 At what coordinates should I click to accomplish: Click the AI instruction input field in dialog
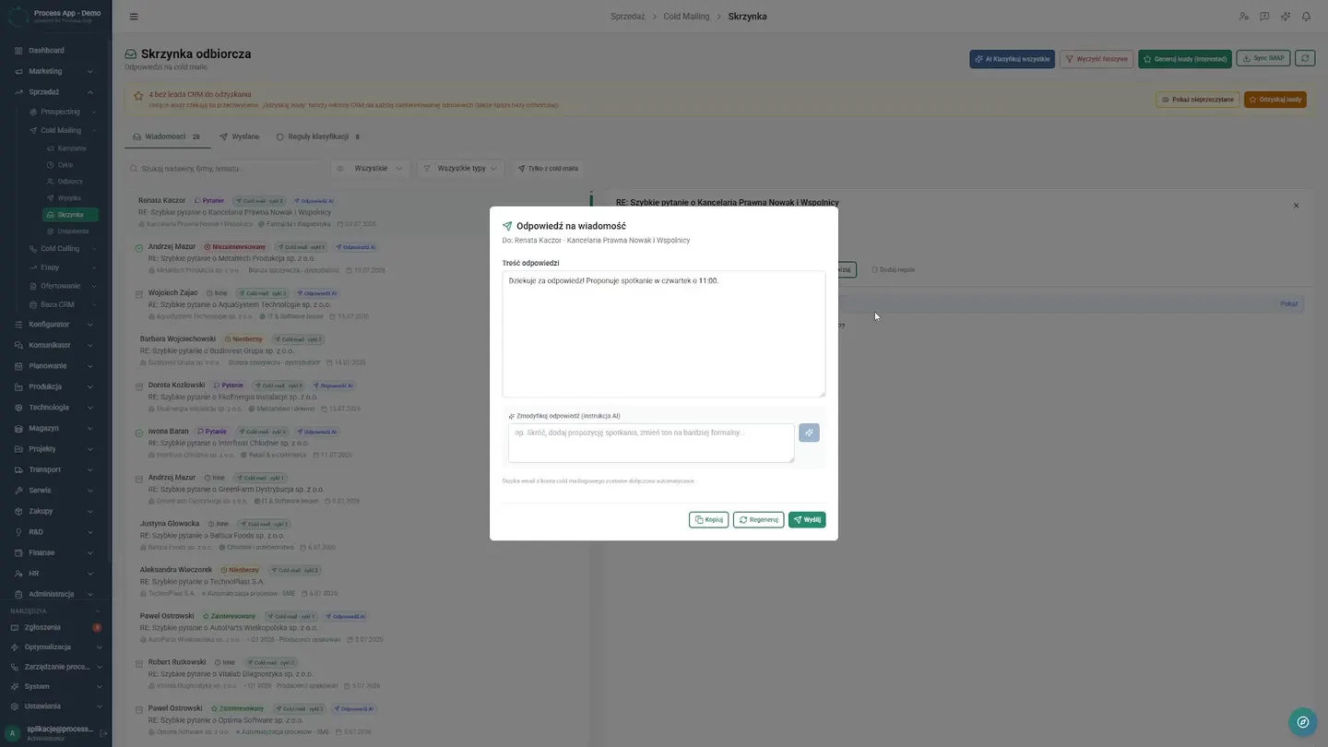point(651,443)
